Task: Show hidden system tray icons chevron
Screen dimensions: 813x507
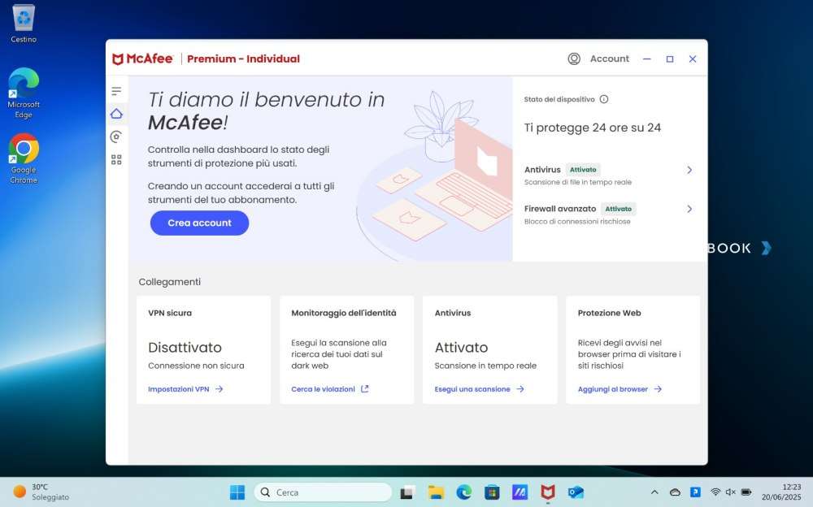Action: [654, 492]
